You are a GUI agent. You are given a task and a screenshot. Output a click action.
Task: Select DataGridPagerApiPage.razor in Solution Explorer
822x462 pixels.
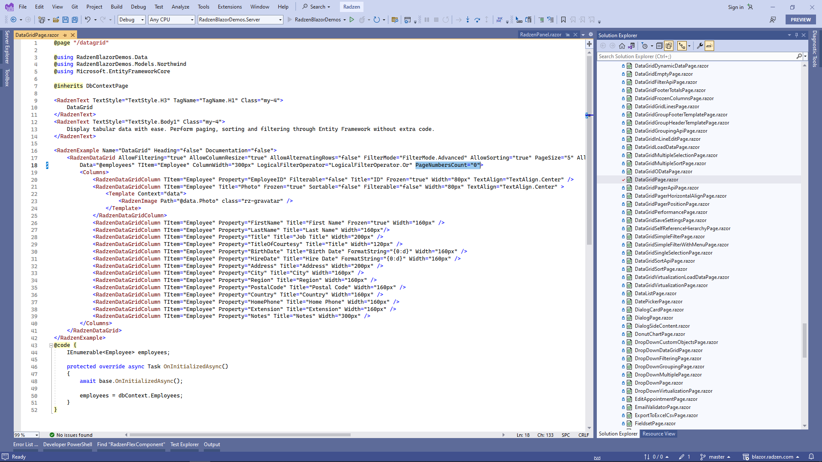coord(667,188)
